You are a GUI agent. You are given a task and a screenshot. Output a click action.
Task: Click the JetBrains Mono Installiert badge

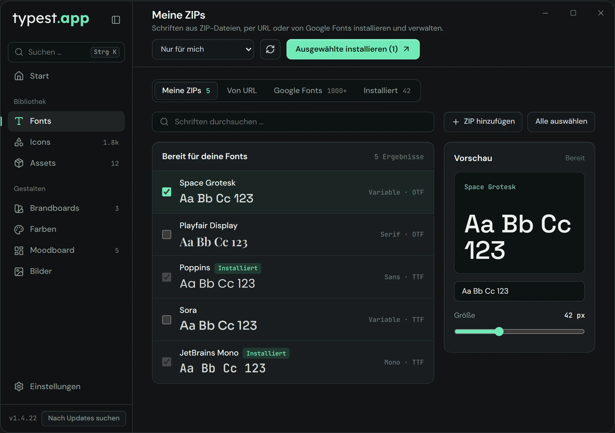266,353
